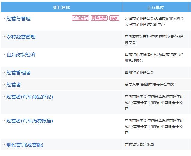The height and width of the screenshot is (156, 191).
Task: Select the sponsor text 四川省企业联合会
Action: click(x=140, y=73)
